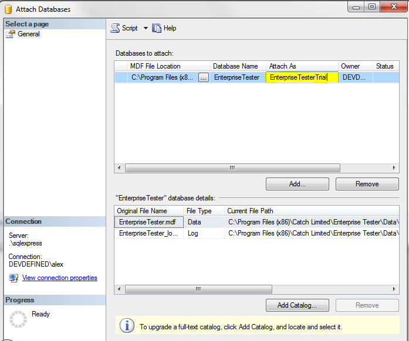
Task: Click the Owner column header
Action: [x=350, y=66]
